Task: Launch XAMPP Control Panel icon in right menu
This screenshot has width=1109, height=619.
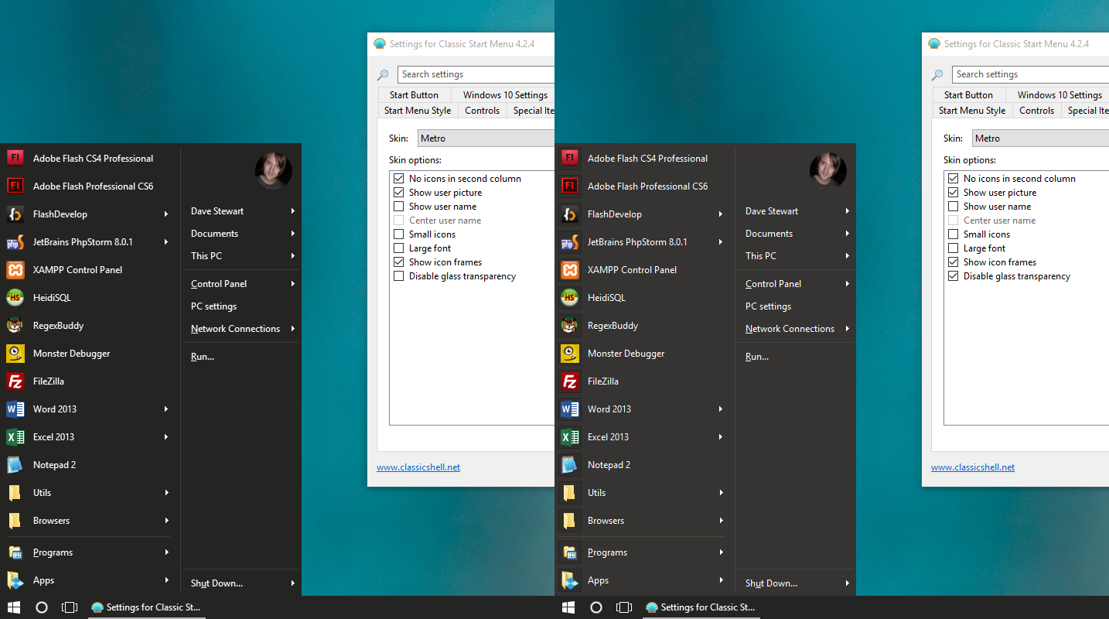Action: click(x=570, y=270)
